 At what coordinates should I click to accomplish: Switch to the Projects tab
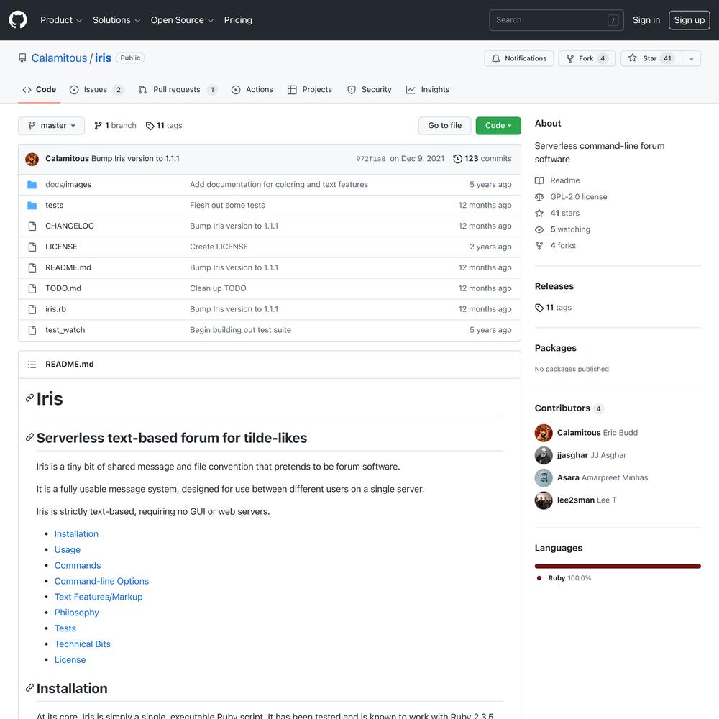309,90
